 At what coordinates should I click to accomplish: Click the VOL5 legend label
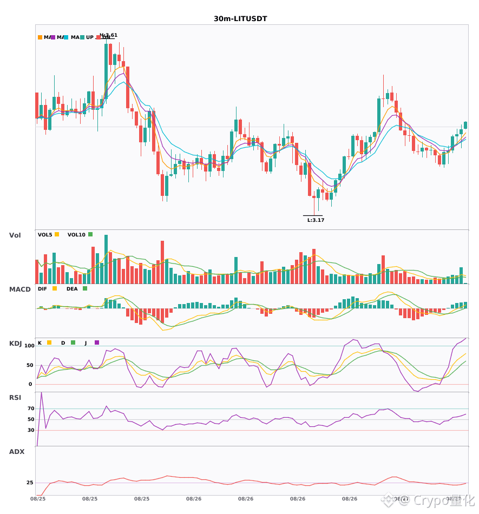[45, 235]
